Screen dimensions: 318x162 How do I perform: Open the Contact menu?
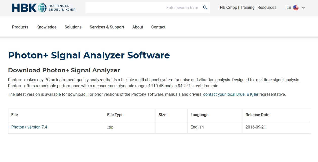[158, 27]
